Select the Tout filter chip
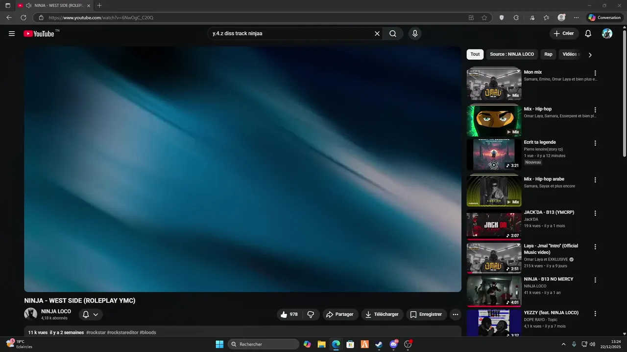The image size is (627, 352). [x=475, y=54]
